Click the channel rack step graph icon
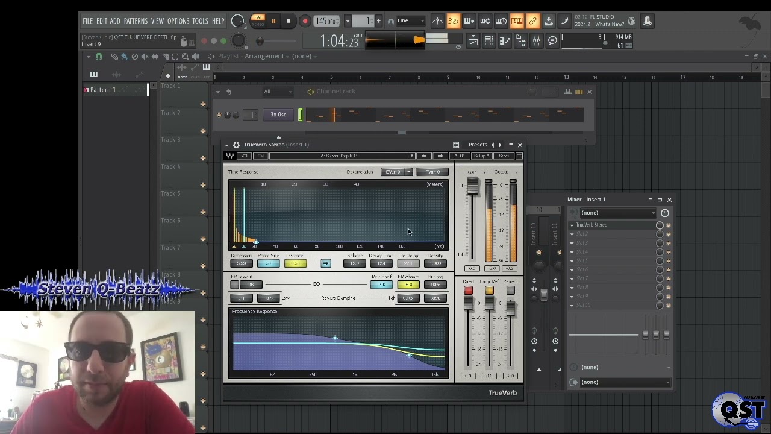 [x=568, y=92]
